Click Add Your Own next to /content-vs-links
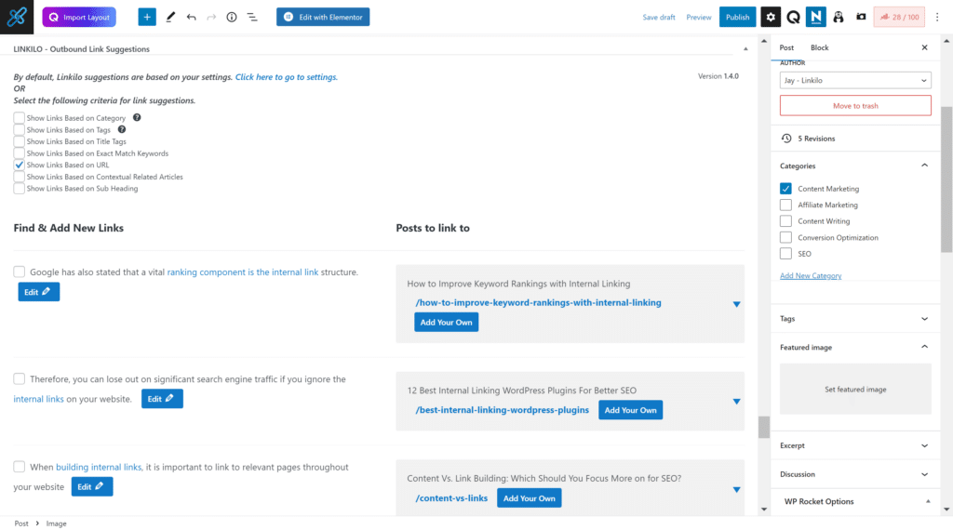 click(529, 497)
